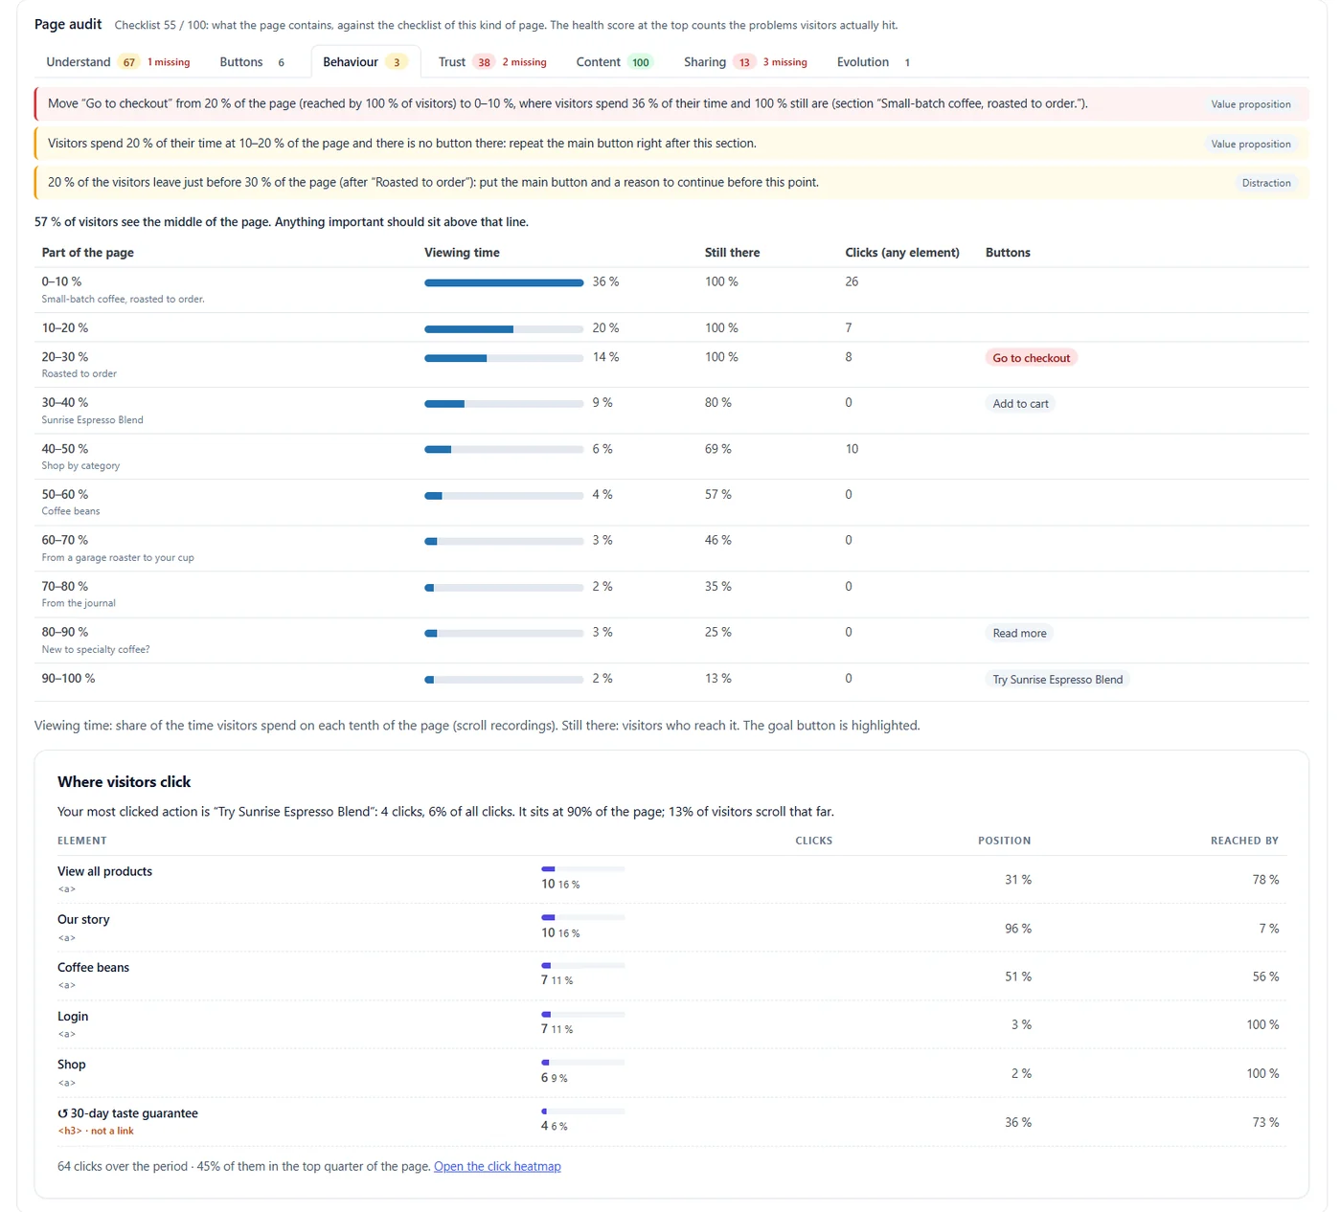This screenshot has width=1341, height=1212.
Task: Click 'Login' in the element list
Action: pyautogui.click(x=73, y=1016)
